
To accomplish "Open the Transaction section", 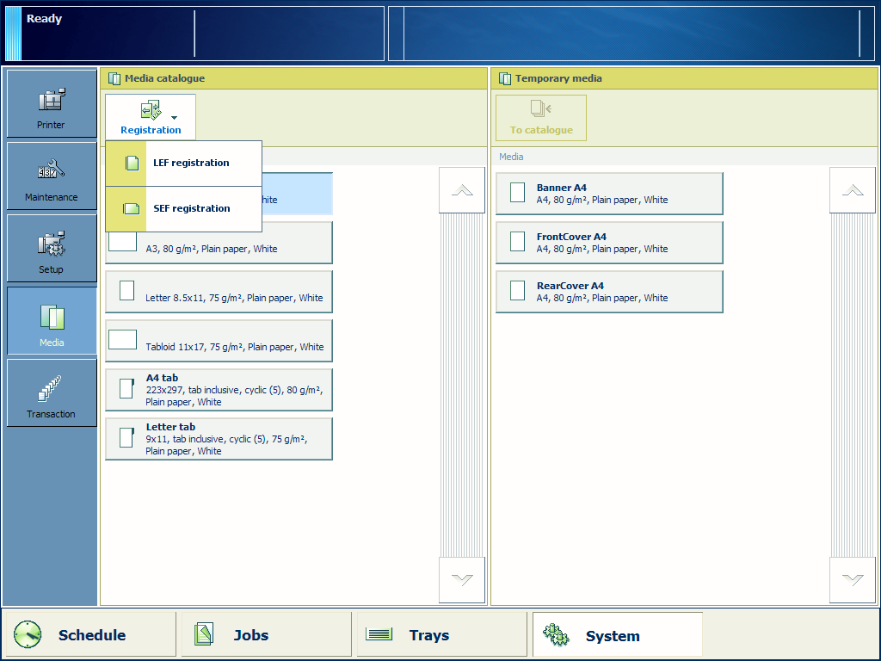I will (52, 393).
